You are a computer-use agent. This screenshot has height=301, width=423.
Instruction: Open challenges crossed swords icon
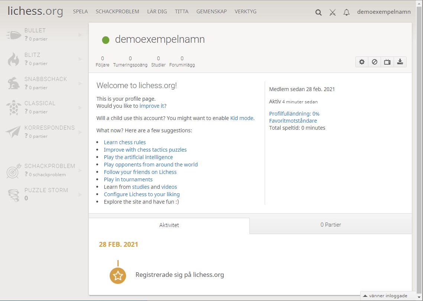(333, 12)
